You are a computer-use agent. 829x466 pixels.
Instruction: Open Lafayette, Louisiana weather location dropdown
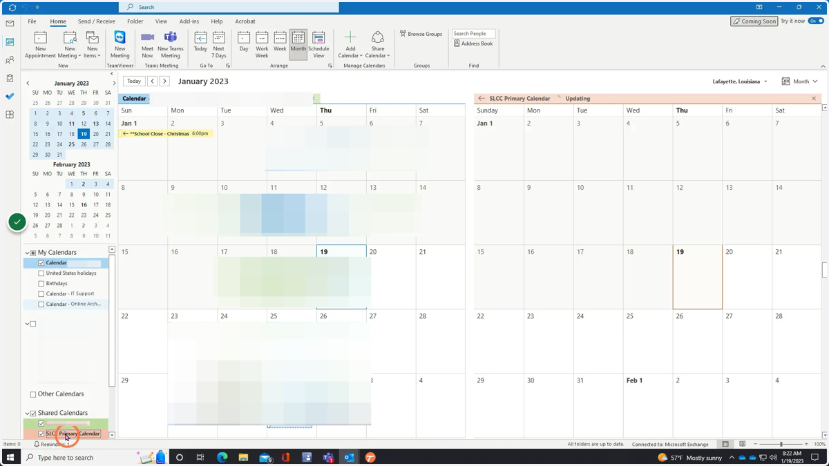(x=740, y=81)
